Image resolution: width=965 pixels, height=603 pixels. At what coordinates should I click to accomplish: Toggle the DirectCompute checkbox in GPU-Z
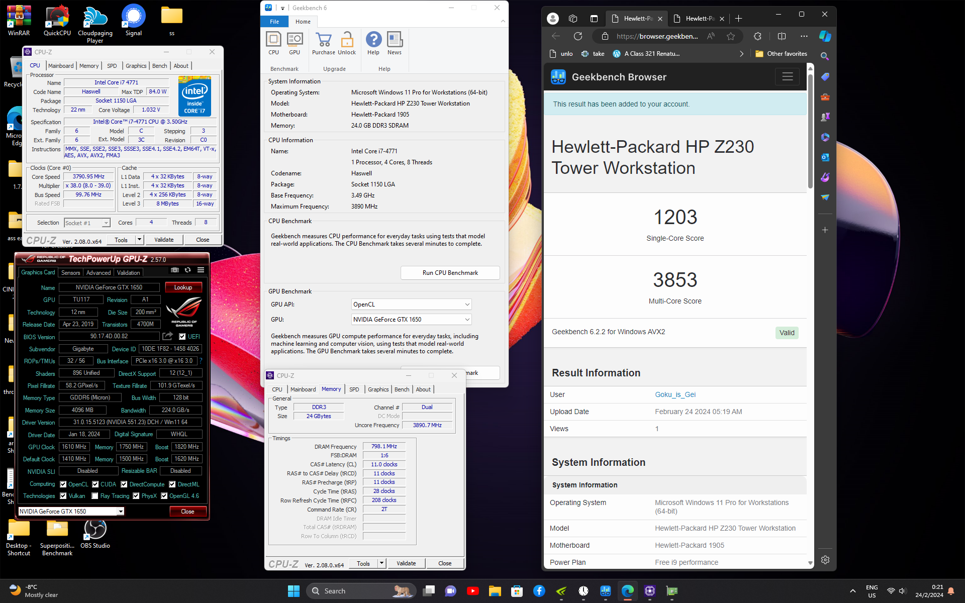coord(124,484)
